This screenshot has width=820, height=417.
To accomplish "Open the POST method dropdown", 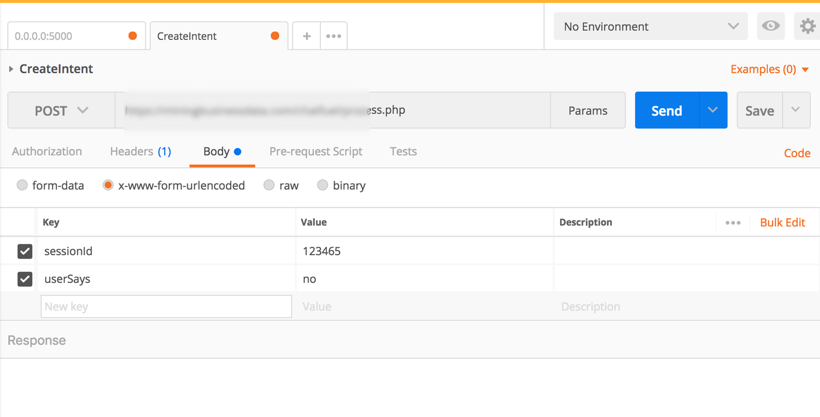I will point(61,110).
